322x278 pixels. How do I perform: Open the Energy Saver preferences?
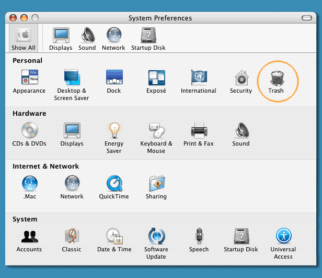(x=114, y=138)
